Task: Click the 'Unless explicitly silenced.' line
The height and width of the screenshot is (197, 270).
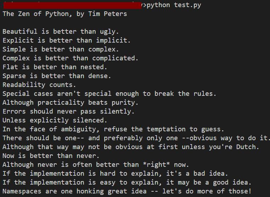Action: [55, 120]
